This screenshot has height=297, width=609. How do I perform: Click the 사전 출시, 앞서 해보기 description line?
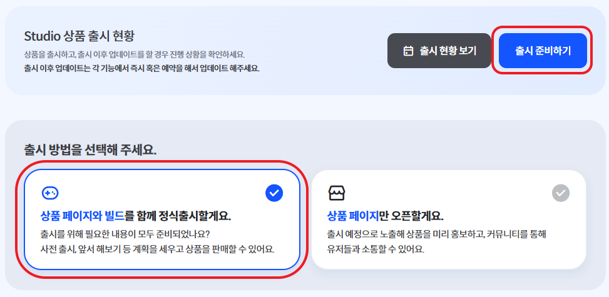(x=157, y=249)
